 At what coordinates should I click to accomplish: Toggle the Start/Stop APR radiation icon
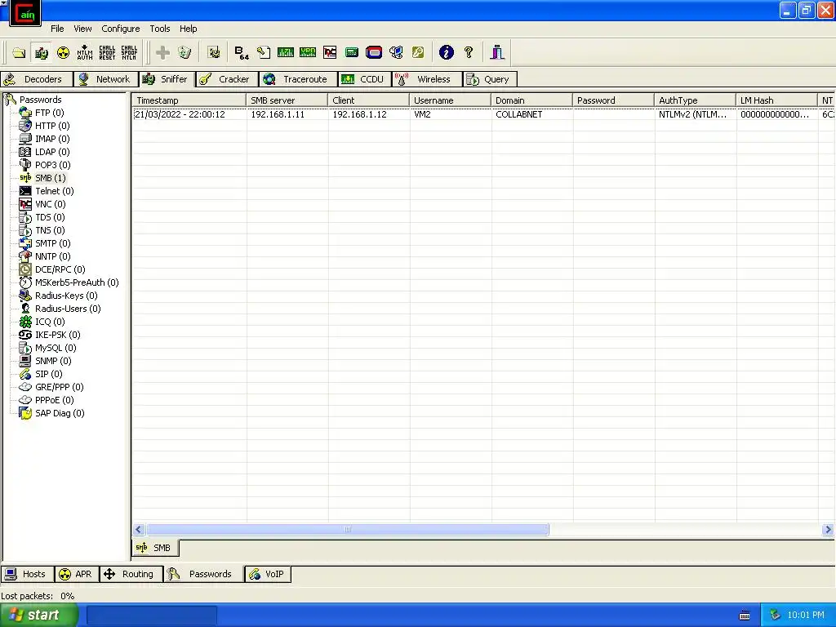tap(63, 52)
